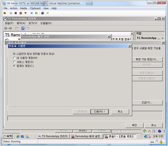This screenshot has height=146, width=168.
Task: Click the language bar help icon
Action: point(159,131)
